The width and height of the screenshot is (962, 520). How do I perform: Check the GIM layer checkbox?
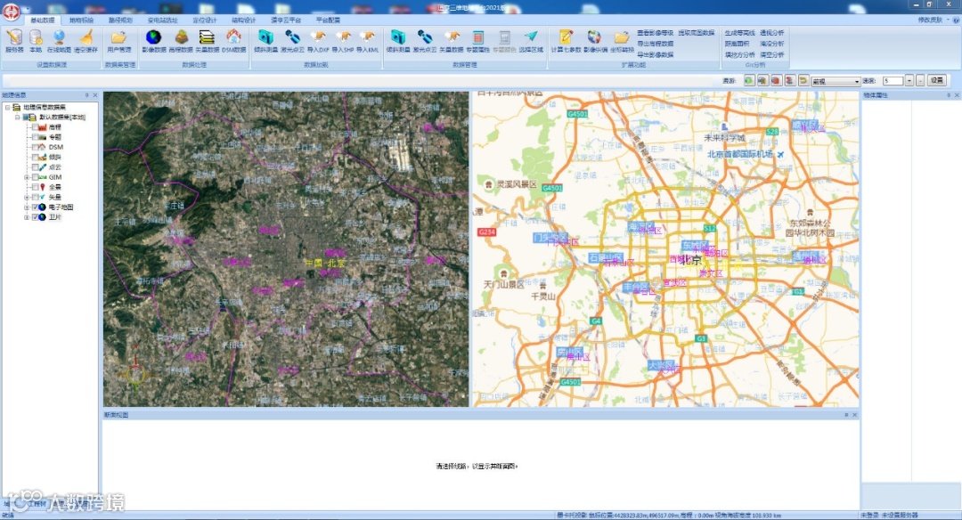click(x=35, y=177)
